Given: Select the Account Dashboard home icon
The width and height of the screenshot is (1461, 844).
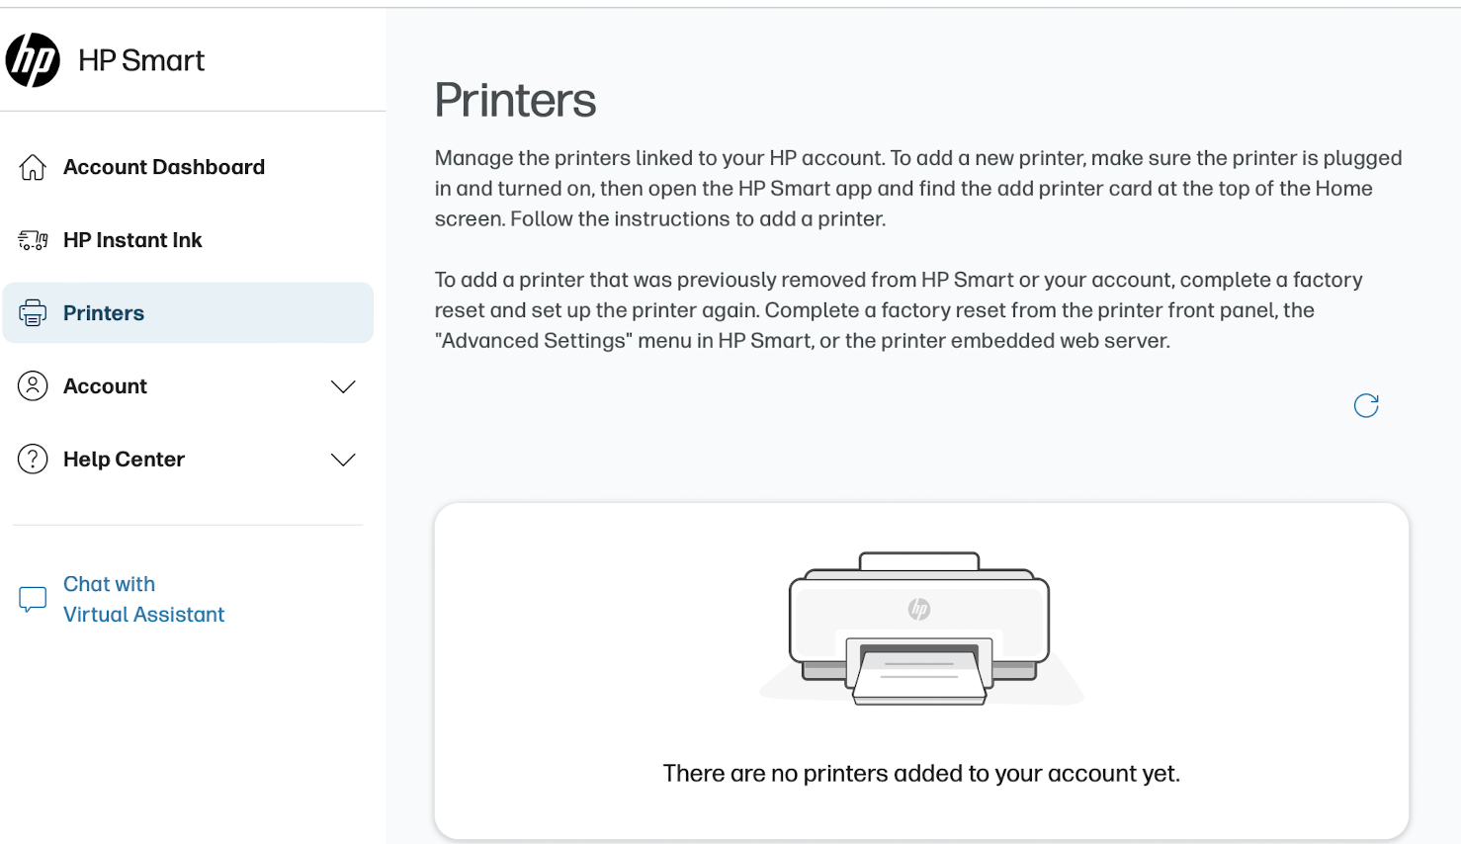Looking at the screenshot, I should click(x=32, y=166).
